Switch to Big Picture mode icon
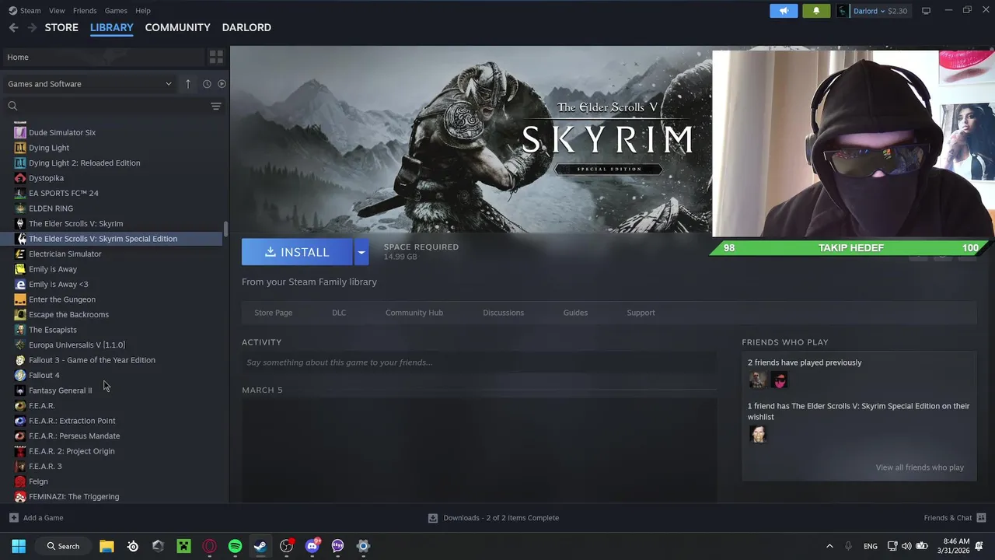Viewport: 995px width, 560px height. (926, 11)
